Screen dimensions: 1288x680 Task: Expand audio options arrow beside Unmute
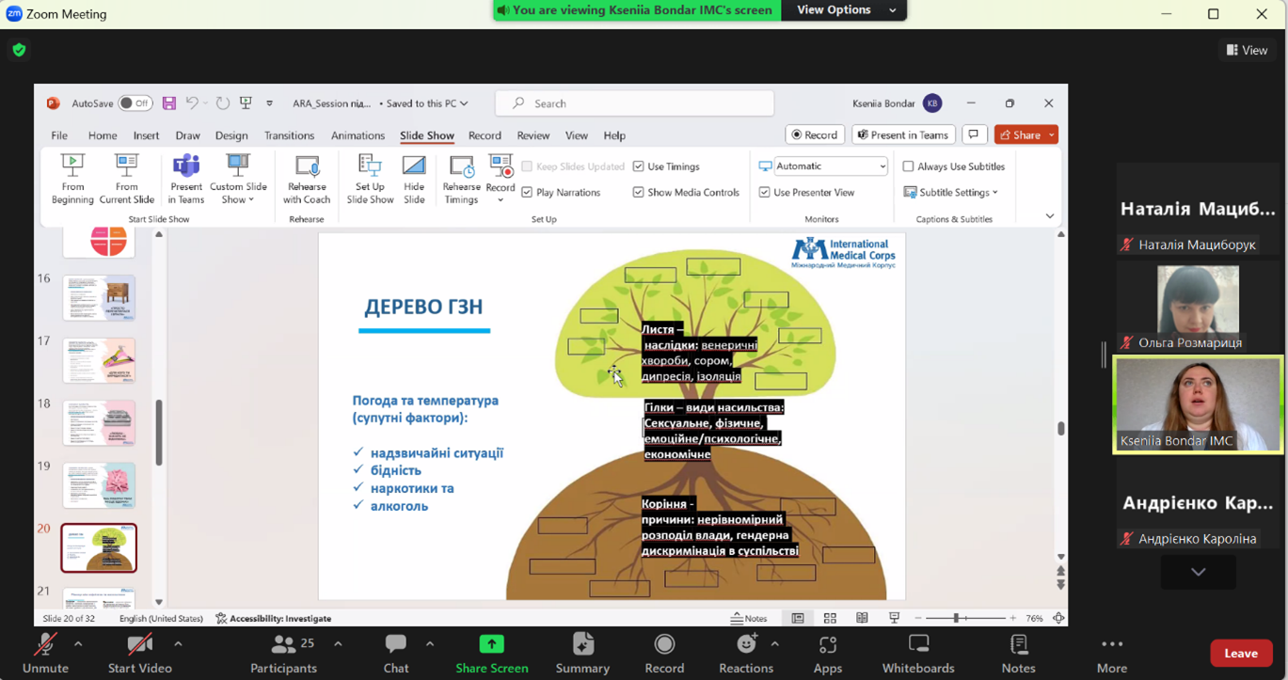pyautogui.click(x=78, y=644)
